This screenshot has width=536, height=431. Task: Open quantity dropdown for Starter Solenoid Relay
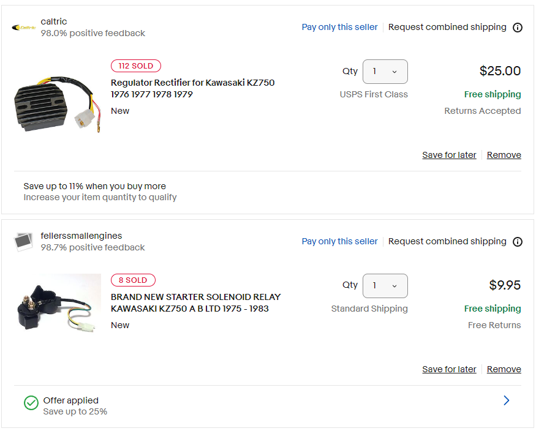click(385, 286)
